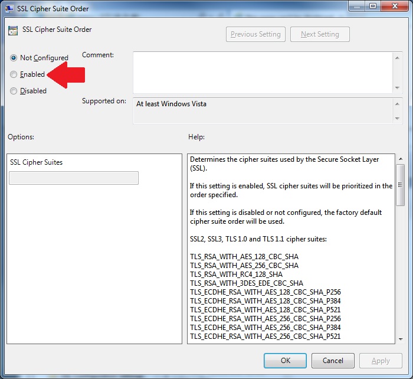This screenshot has width=413, height=379.
Task: Click the Help pane scroll down arrow
Action: (400, 338)
